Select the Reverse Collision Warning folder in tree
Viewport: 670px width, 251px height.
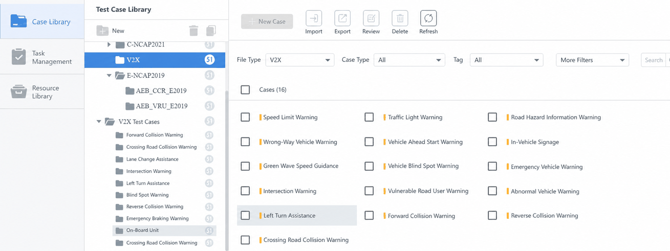click(x=155, y=207)
